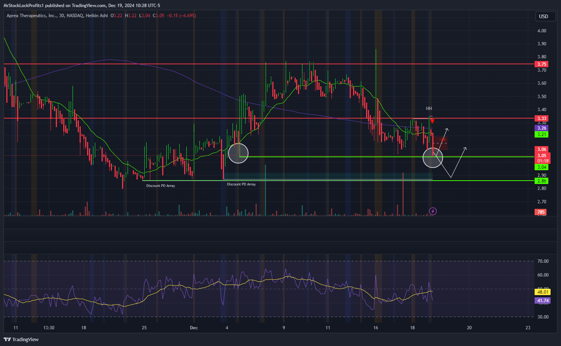Click the 16 date on time axis
Image resolution: width=561 pixels, height=346 pixels.
click(x=376, y=328)
